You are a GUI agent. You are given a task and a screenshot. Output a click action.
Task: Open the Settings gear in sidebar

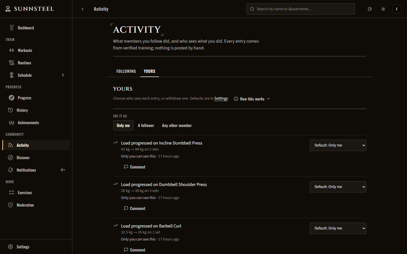tap(10, 247)
